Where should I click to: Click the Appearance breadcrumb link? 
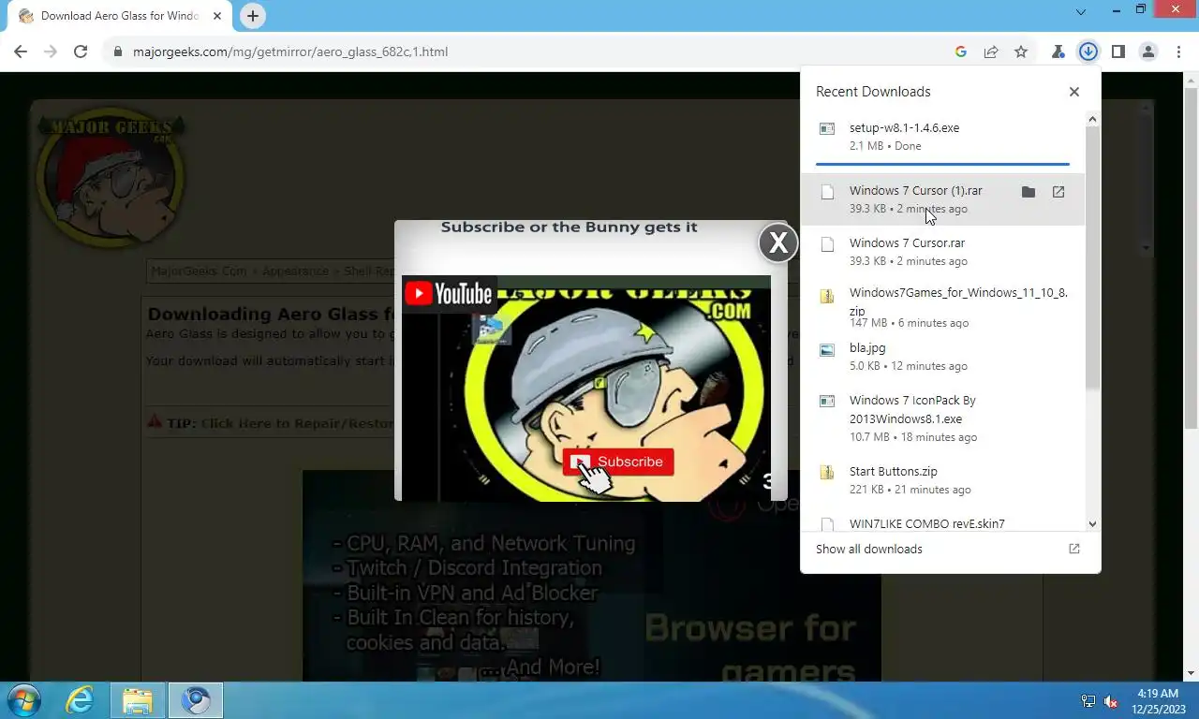tap(295, 271)
